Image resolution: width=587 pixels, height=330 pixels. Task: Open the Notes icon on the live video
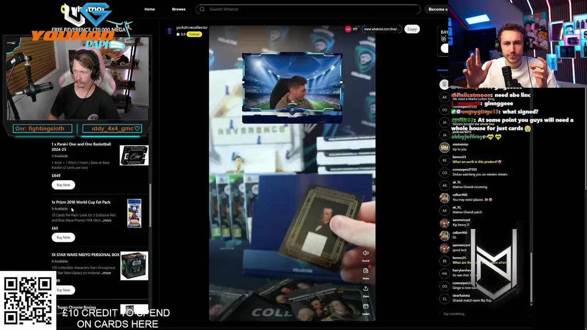tap(365, 270)
